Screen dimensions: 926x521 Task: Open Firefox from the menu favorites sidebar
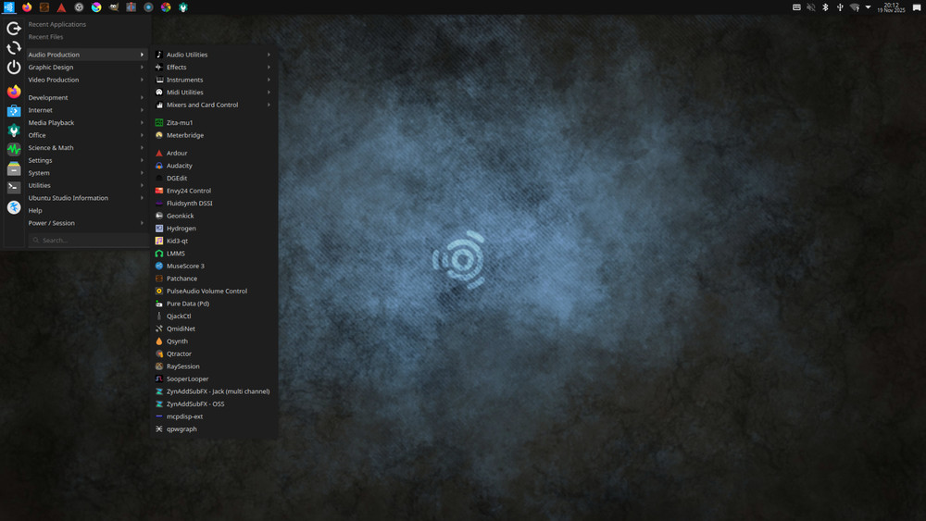click(14, 92)
